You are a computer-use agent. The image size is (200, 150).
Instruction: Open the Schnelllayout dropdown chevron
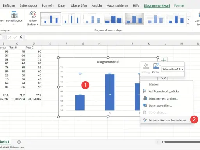point(14,24)
